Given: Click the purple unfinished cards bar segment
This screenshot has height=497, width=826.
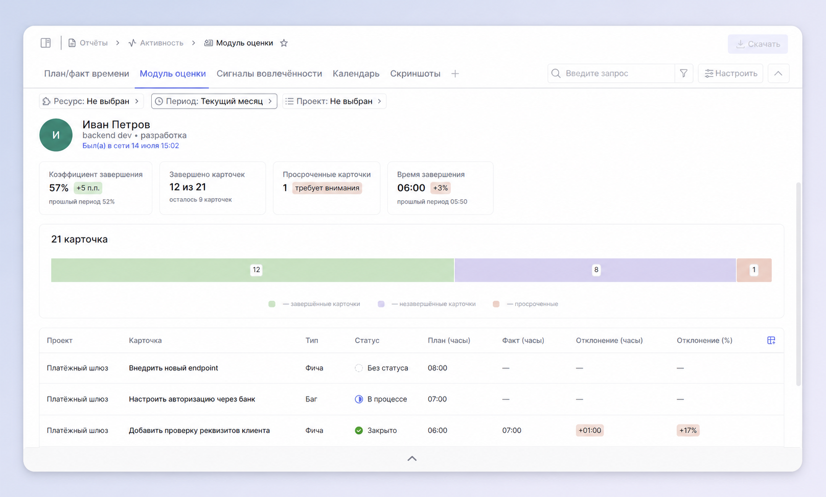Looking at the screenshot, I should pos(595,270).
